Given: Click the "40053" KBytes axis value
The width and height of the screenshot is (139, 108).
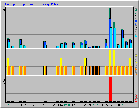Looking at the screenshot, I should point(4,80).
